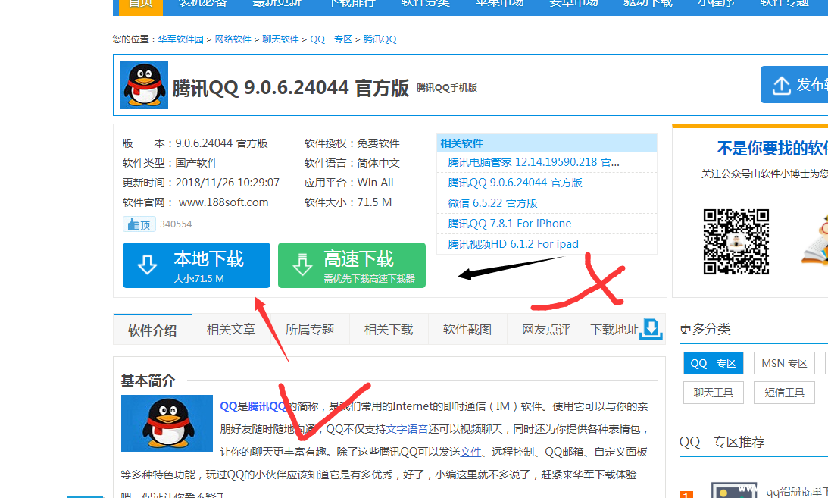The height and width of the screenshot is (498, 828).
Task: Choose the 聊天工具 category
Action: tap(713, 393)
